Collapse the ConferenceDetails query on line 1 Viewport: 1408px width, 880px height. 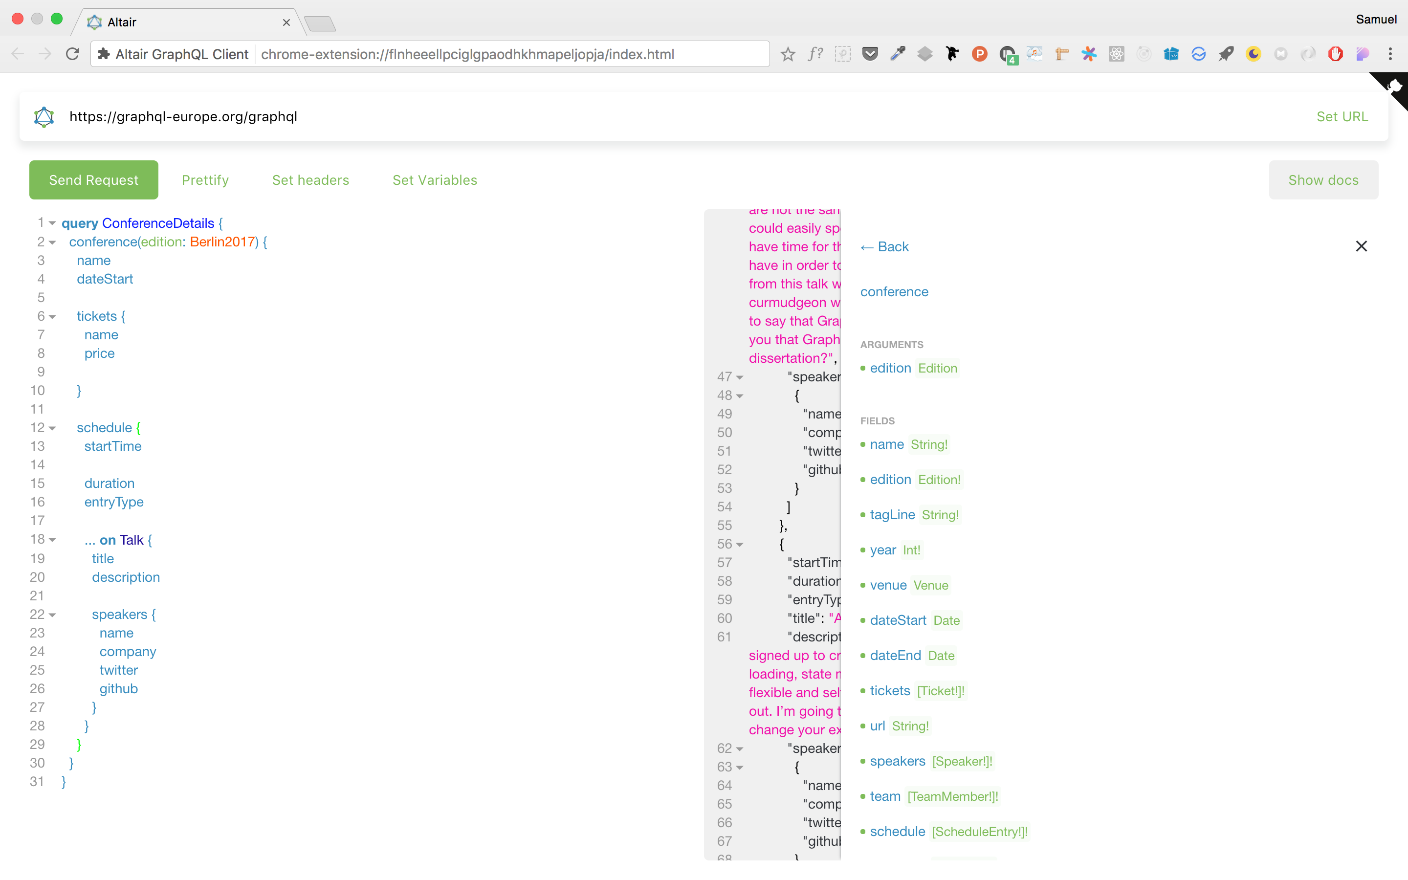coord(51,223)
